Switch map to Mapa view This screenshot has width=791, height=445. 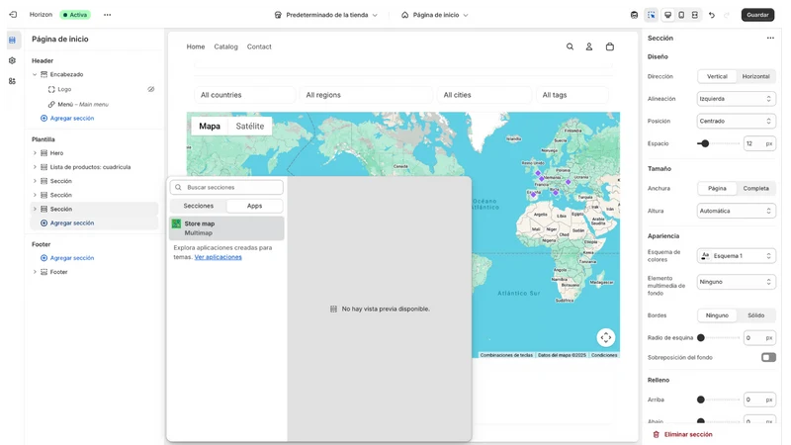pyautogui.click(x=210, y=127)
